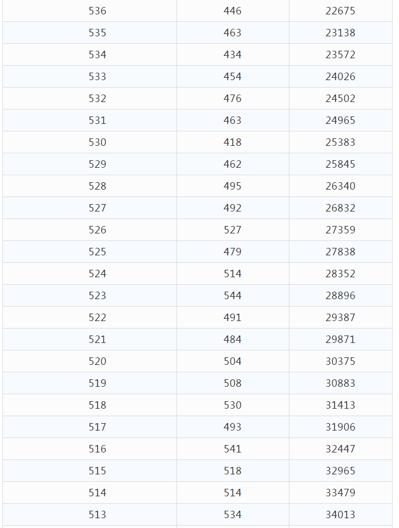Select cumulative value 27838
Image resolution: width=399 pixels, height=528 pixels.
point(340,252)
